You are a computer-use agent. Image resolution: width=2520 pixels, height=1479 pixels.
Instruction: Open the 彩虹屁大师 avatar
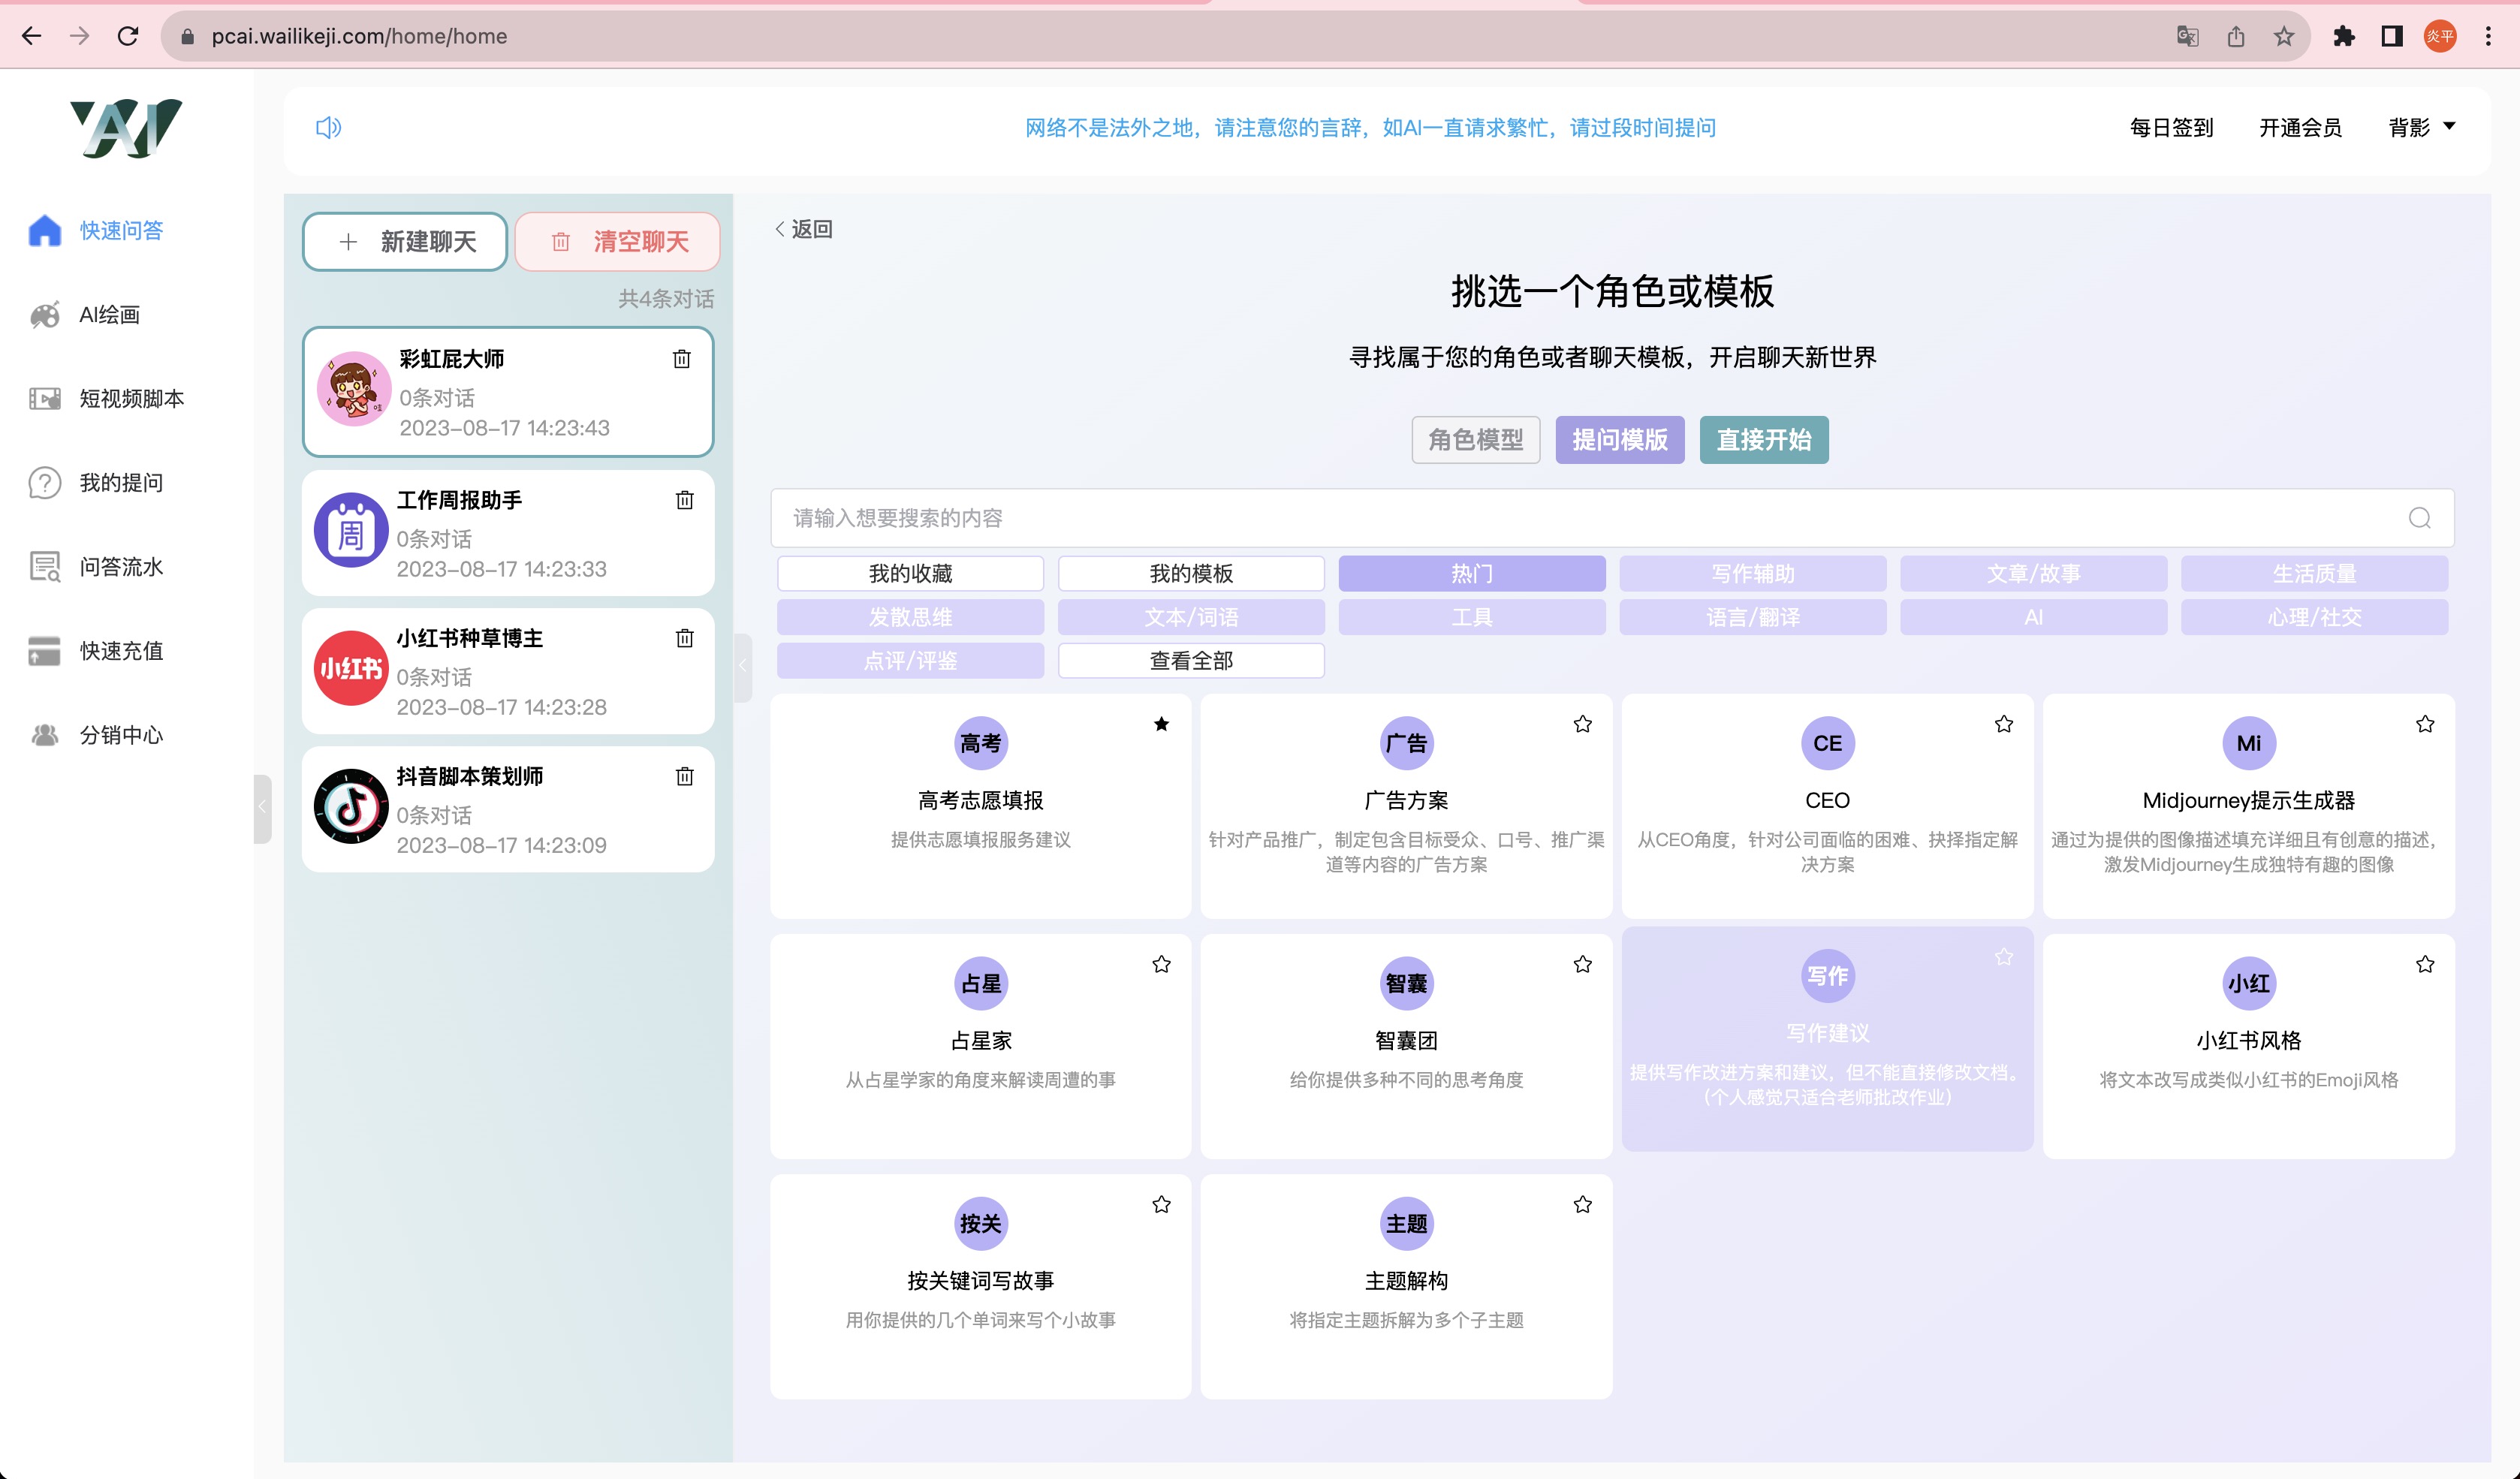353,389
